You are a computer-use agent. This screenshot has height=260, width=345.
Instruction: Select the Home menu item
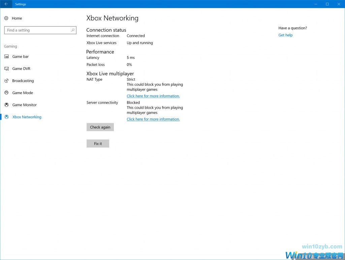(x=18, y=18)
